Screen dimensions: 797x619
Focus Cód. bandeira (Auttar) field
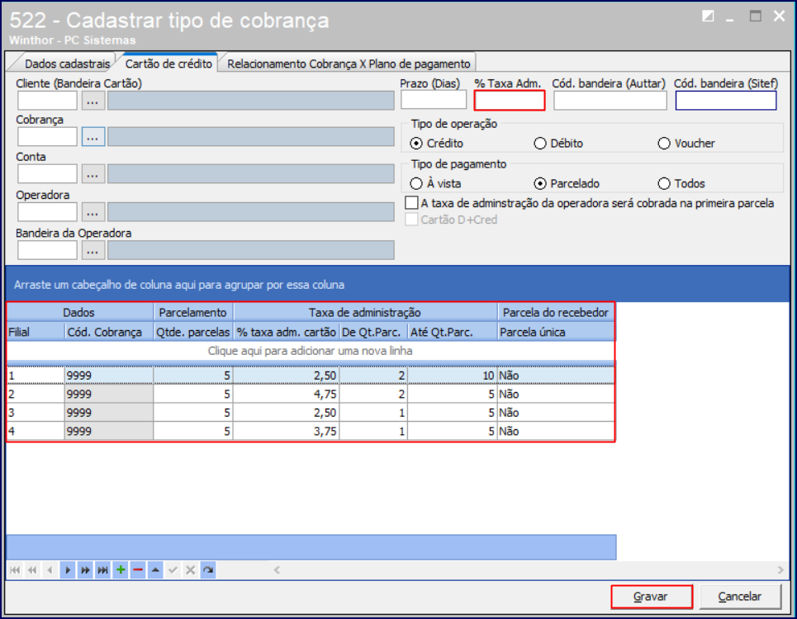point(610,101)
